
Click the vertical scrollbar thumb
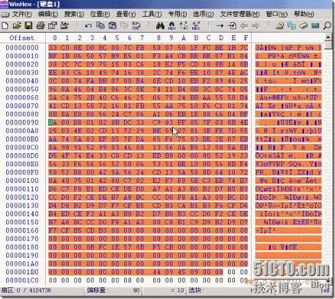328,46
